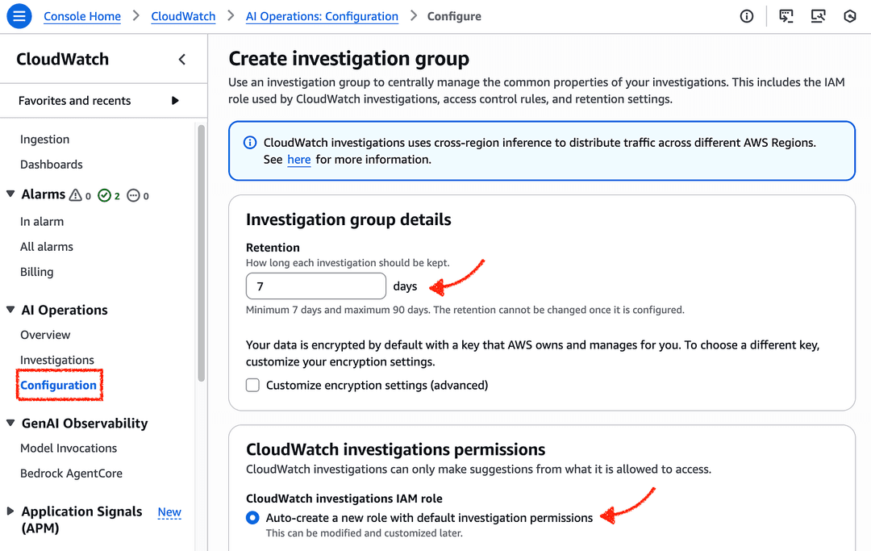
Task: Click the Retention days input field
Action: (x=316, y=286)
